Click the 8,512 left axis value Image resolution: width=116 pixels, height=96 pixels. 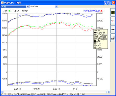tap(5, 50)
